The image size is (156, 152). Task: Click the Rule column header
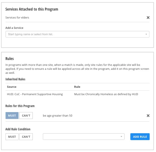point(77,87)
